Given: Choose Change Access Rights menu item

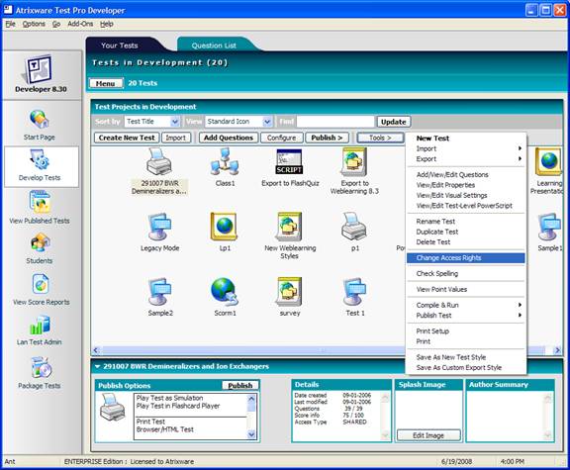Looking at the screenshot, I should point(466,258).
